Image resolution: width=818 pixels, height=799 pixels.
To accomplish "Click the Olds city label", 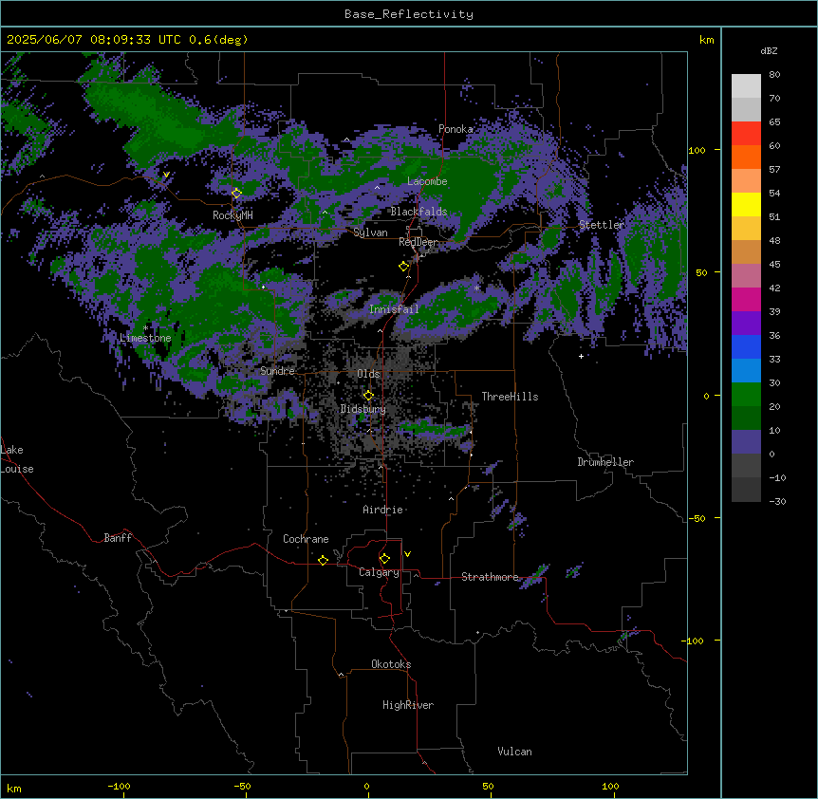I will [x=368, y=374].
